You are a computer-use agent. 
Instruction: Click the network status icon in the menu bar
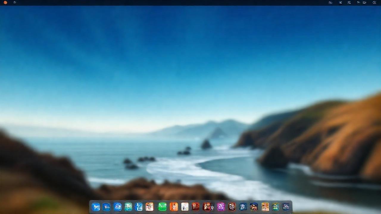coord(340,2)
